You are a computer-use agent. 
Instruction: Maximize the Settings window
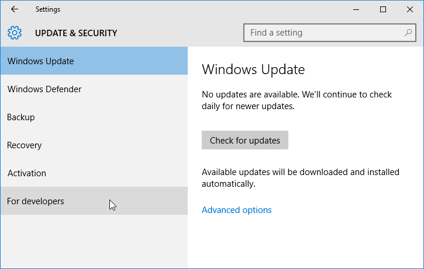click(383, 9)
